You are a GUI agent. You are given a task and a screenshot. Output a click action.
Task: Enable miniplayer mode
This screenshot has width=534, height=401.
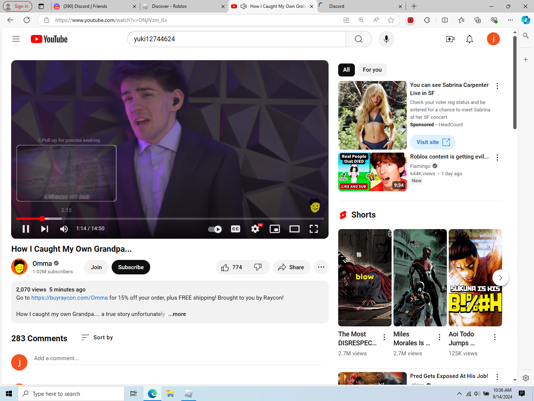(x=275, y=229)
